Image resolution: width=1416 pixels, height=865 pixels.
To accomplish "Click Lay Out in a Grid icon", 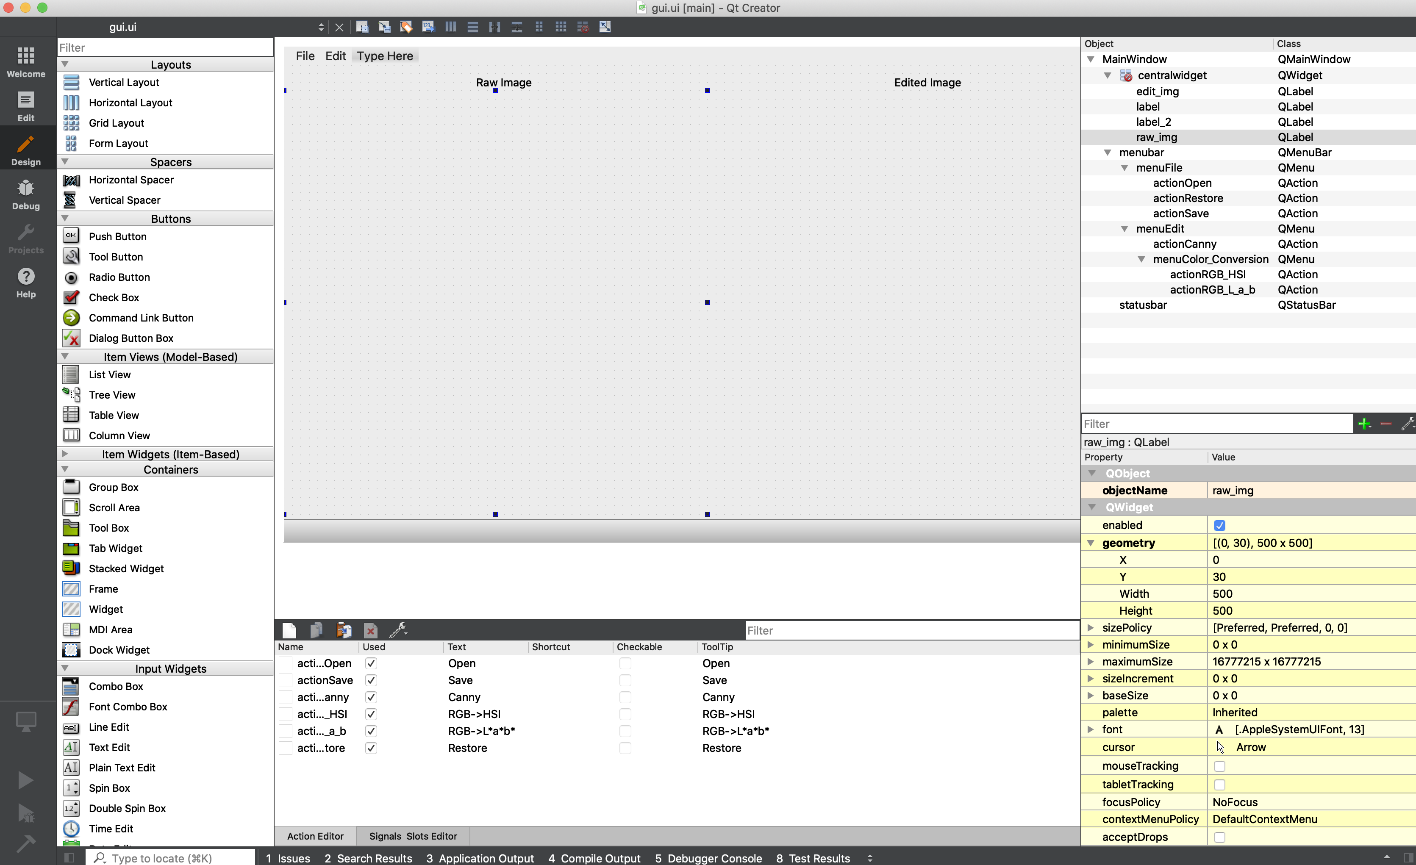I will [561, 27].
